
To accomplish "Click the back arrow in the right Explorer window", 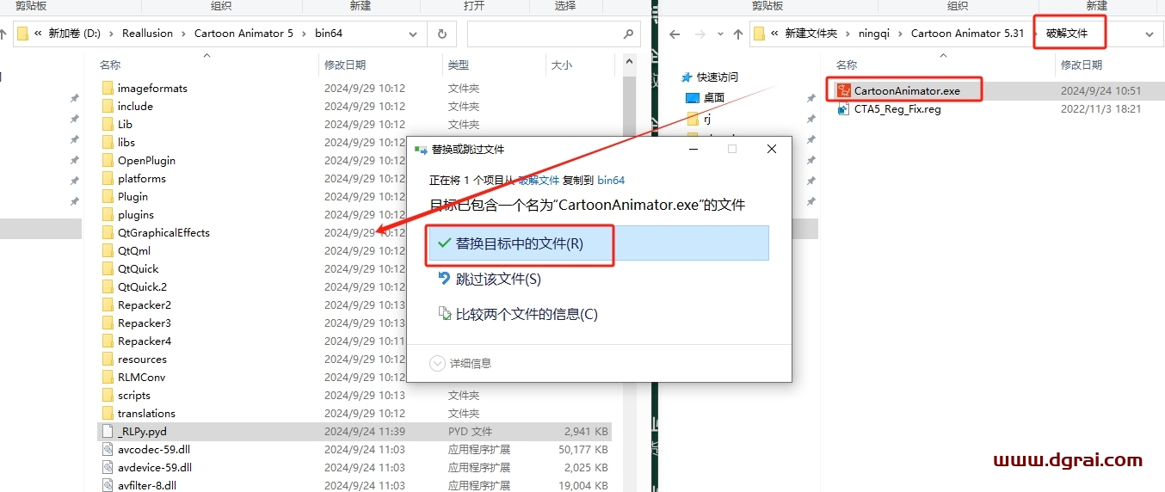I will 675,34.
